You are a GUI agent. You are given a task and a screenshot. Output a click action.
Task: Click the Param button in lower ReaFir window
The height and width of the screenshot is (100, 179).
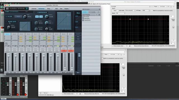pyautogui.click(x=106, y=54)
